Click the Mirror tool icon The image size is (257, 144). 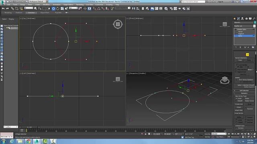point(133,8)
